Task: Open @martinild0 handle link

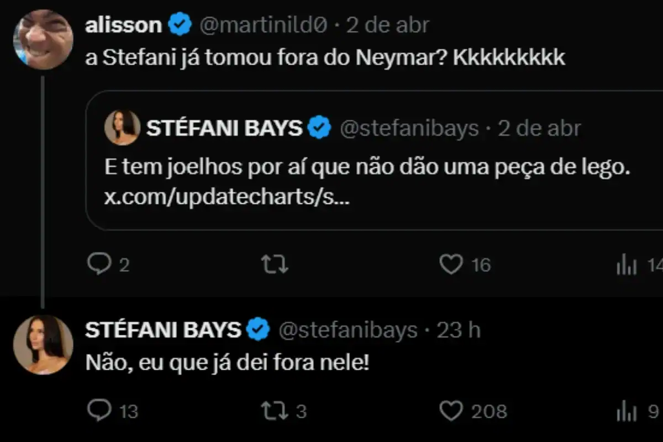Action: click(263, 25)
